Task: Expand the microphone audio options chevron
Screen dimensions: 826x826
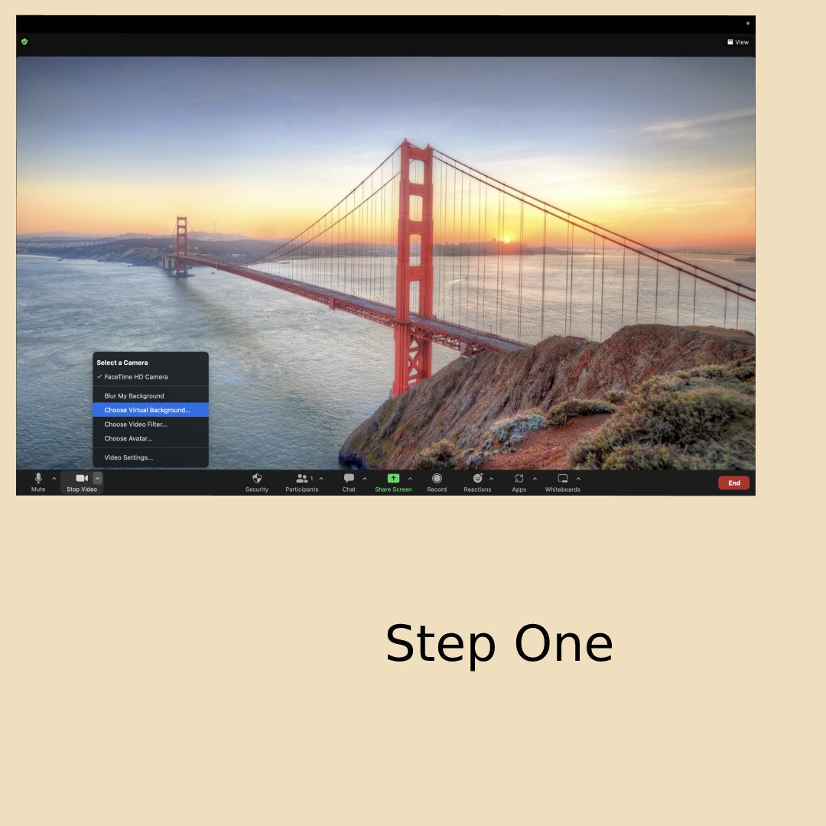Action: 53,477
